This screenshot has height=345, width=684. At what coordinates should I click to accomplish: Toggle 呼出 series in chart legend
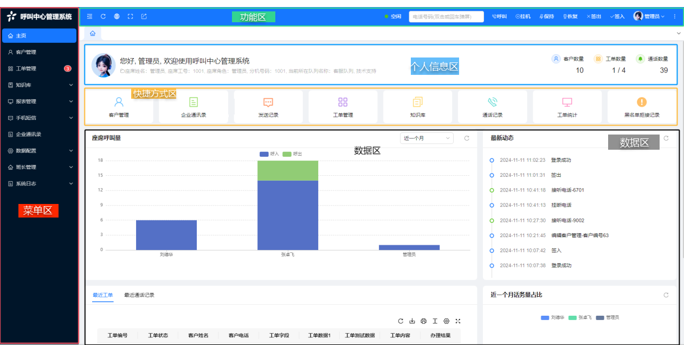(x=293, y=154)
